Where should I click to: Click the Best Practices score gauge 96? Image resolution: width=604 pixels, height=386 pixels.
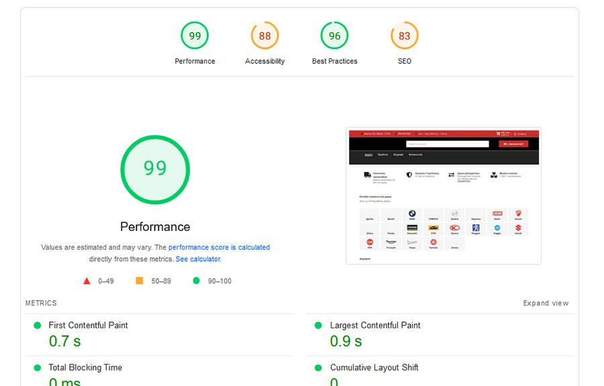pyautogui.click(x=334, y=36)
